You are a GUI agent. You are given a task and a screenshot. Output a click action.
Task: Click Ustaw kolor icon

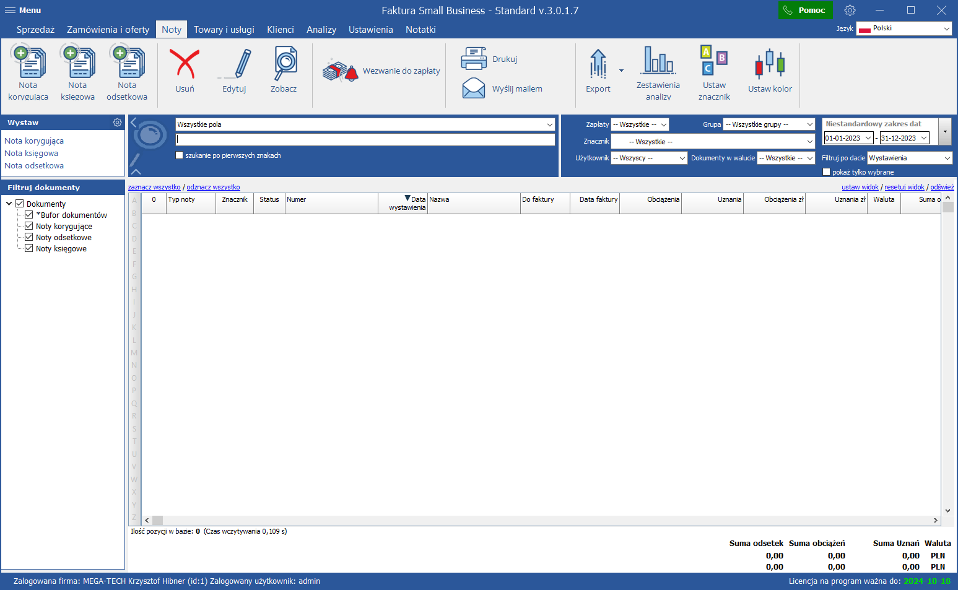point(770,64)
